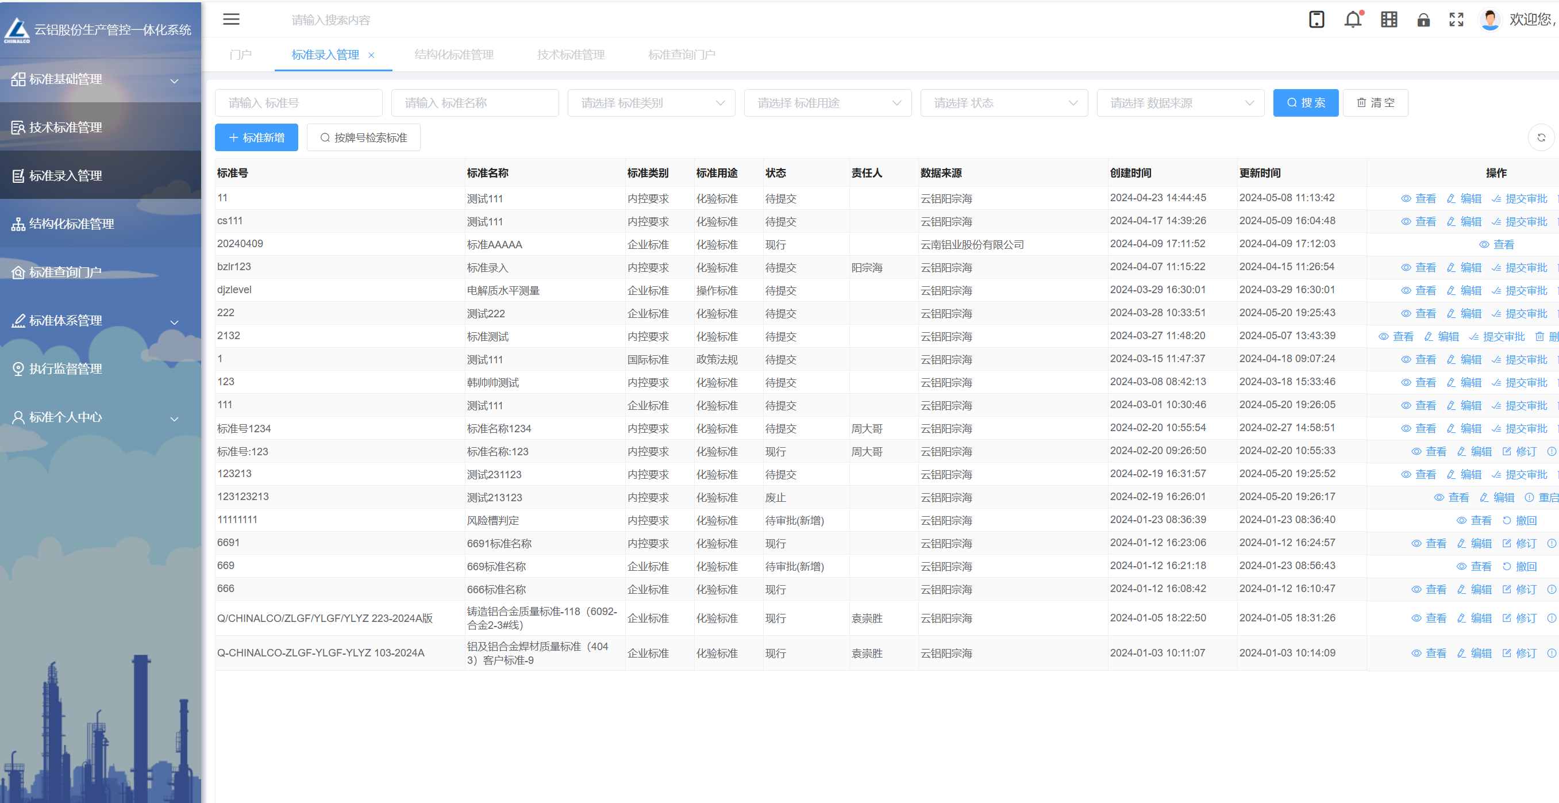Edit the row for standard cs111
Screen dimensions: 1559x803
(x=1464, y=222)
